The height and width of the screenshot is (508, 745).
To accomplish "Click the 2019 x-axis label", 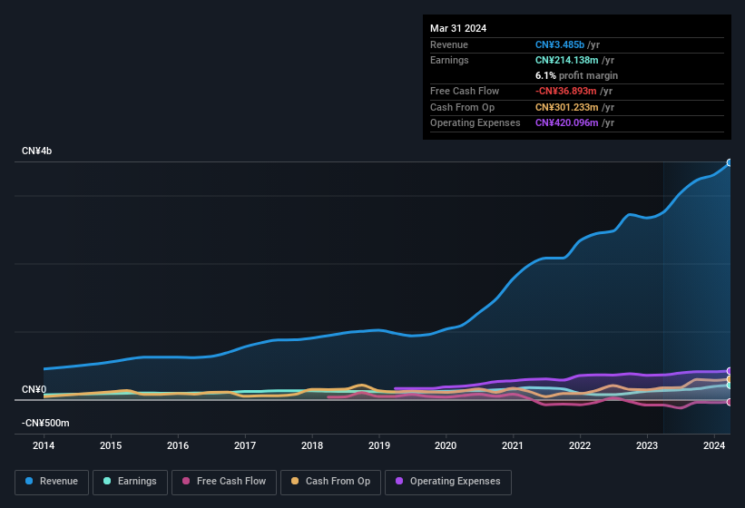I will coord(378,445).
